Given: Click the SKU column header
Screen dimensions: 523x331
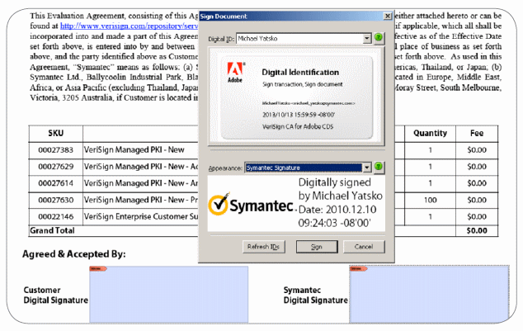Looking at the screenshot, I should coord(56,133).
